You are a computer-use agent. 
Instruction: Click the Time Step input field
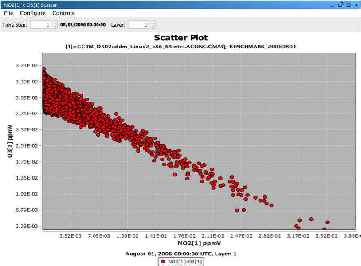click(x=41, y=25)
